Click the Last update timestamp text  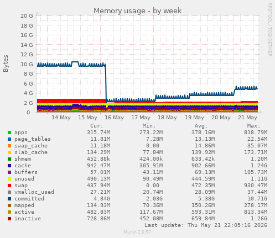tap(206, 225)
